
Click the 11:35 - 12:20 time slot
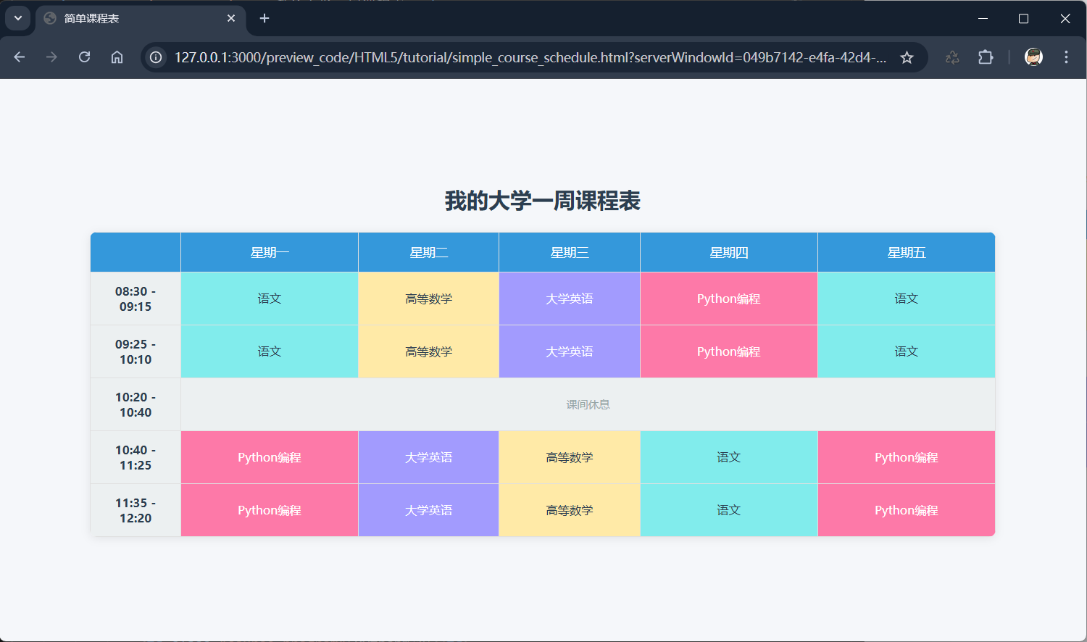click(x=136, y=510)
